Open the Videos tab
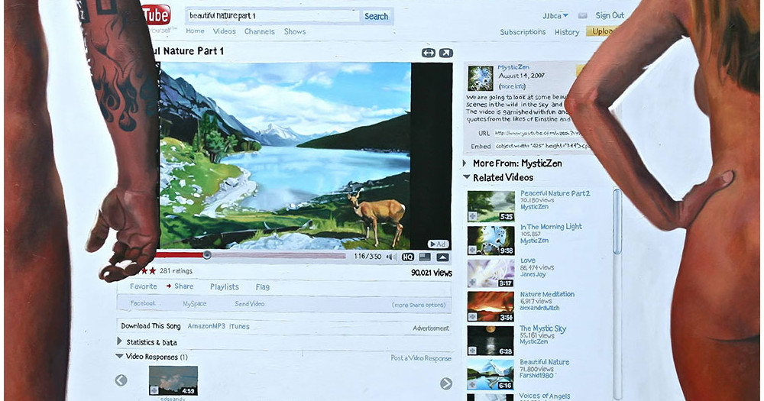The image size is (764, 401). click(x=224, y=31)
